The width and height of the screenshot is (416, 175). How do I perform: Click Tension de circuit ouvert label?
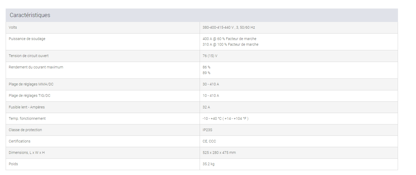(29, 56)
